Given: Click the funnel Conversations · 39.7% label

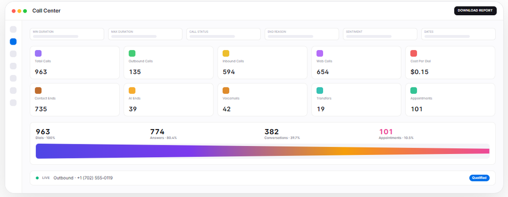Looking at the screenshot, I should click(x=282, y=138).
